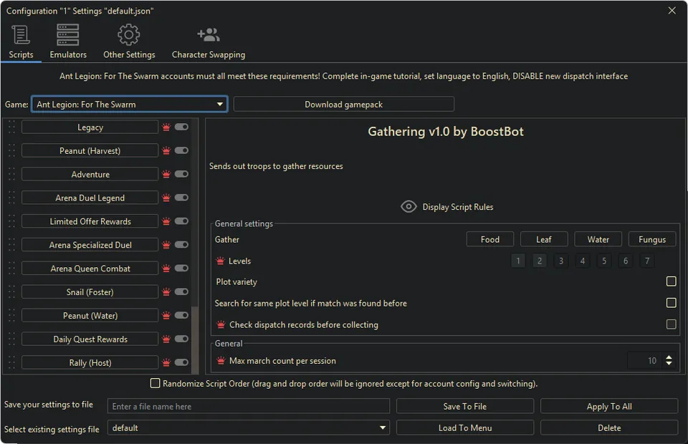Image resolution: width=688 pixels, height=444 pixels.
Task: Decrease max march count with down arrow
Action: point(669,364)
